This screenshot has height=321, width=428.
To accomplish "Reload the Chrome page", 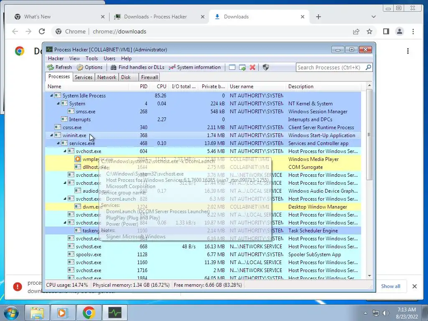I will pos(42,31).
